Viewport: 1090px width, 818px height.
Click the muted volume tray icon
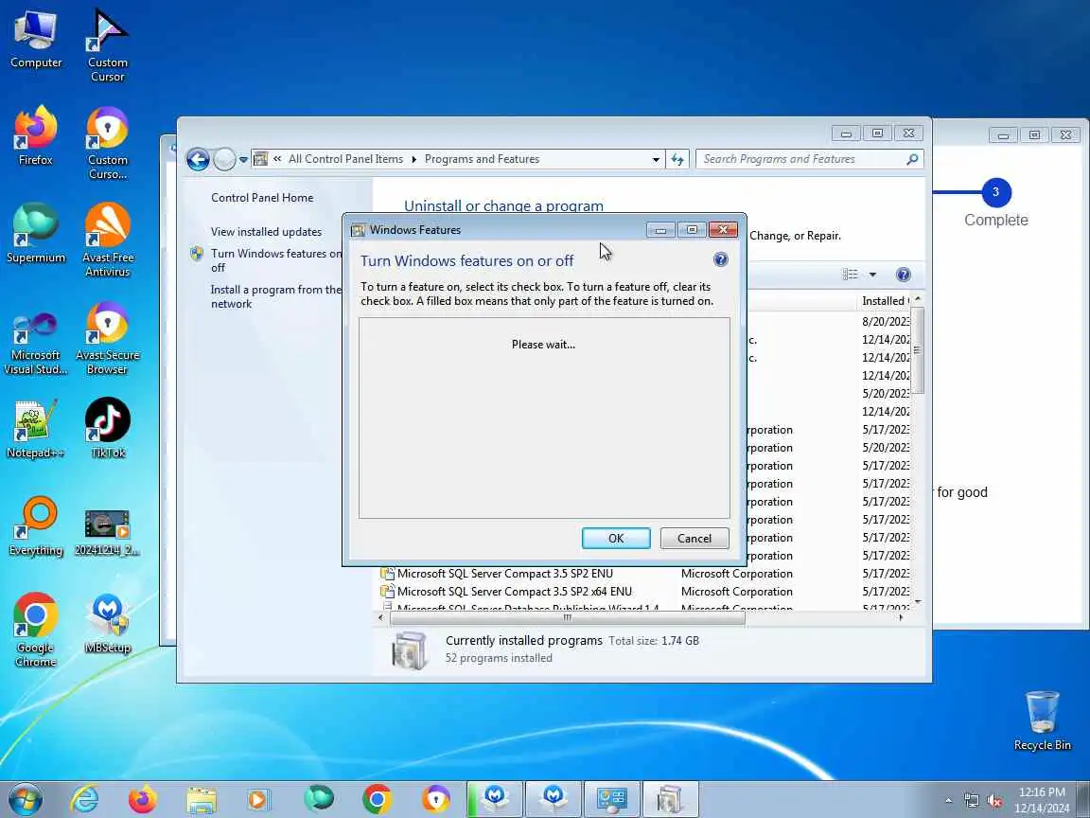click(994, 801)
